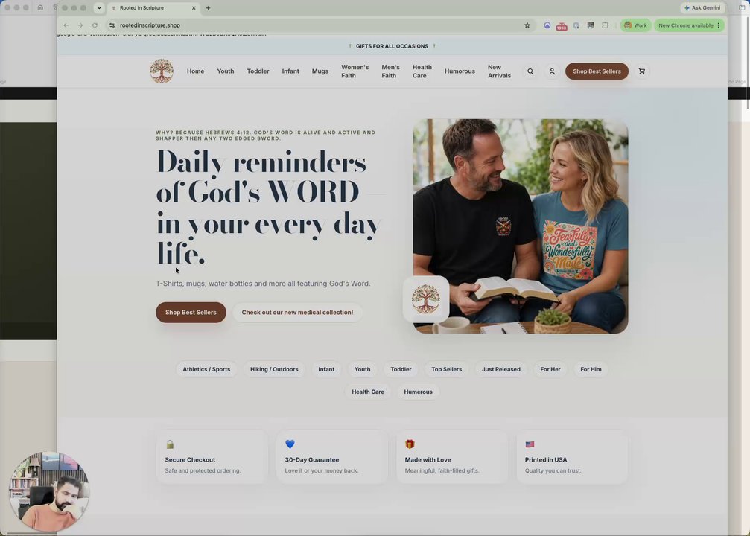This screenshot has width=750, height=536.
Task: Open a new browser tab
Action: (208, 7)
